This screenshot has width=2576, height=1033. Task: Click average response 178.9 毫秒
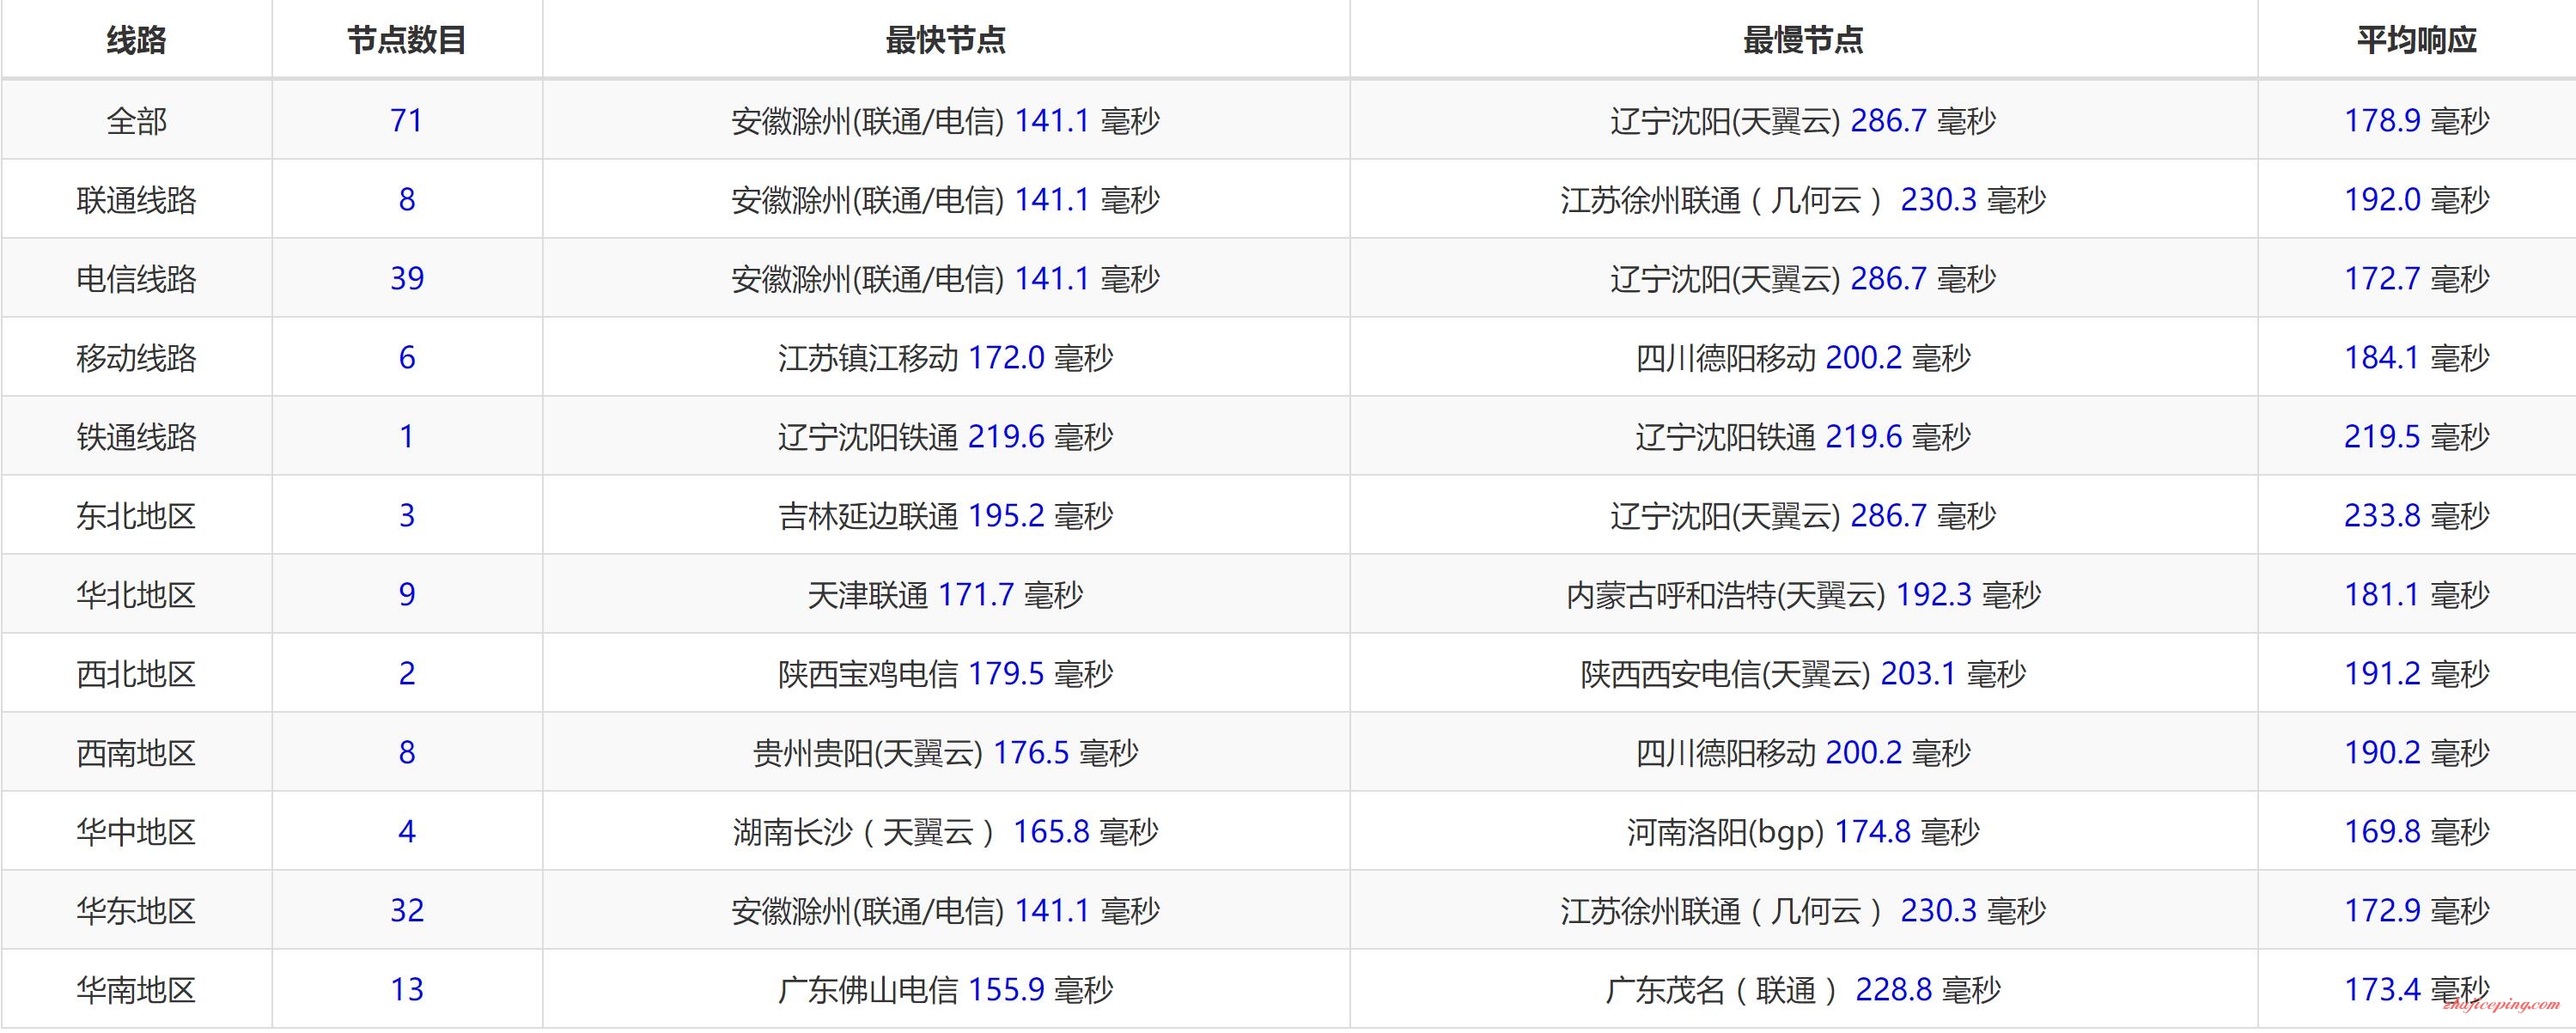point(2417,121)
